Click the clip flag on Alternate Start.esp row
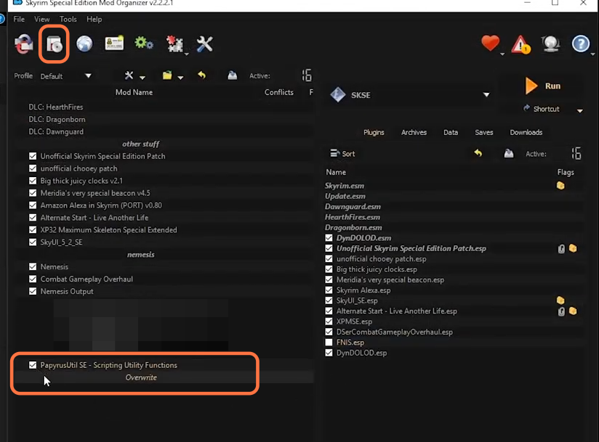Image resolution: width=599 pixels, height=442 pixels. (x=561, y=311)
